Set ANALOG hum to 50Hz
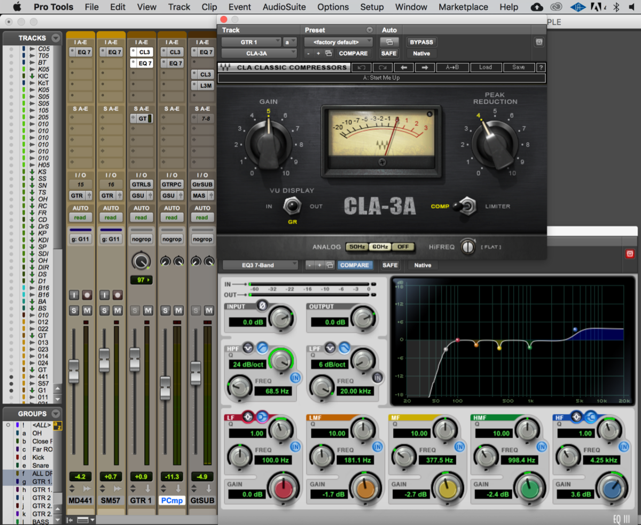Viewport: 641px width, 525px height. tap(356, 247)
